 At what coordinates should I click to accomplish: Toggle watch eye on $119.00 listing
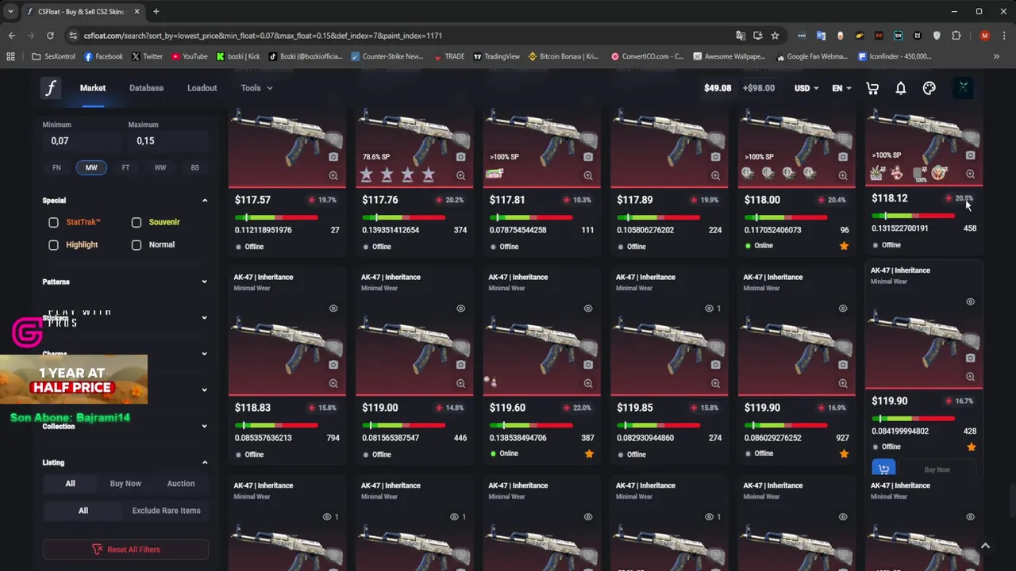pyautogui.click(x=460, y=308)
